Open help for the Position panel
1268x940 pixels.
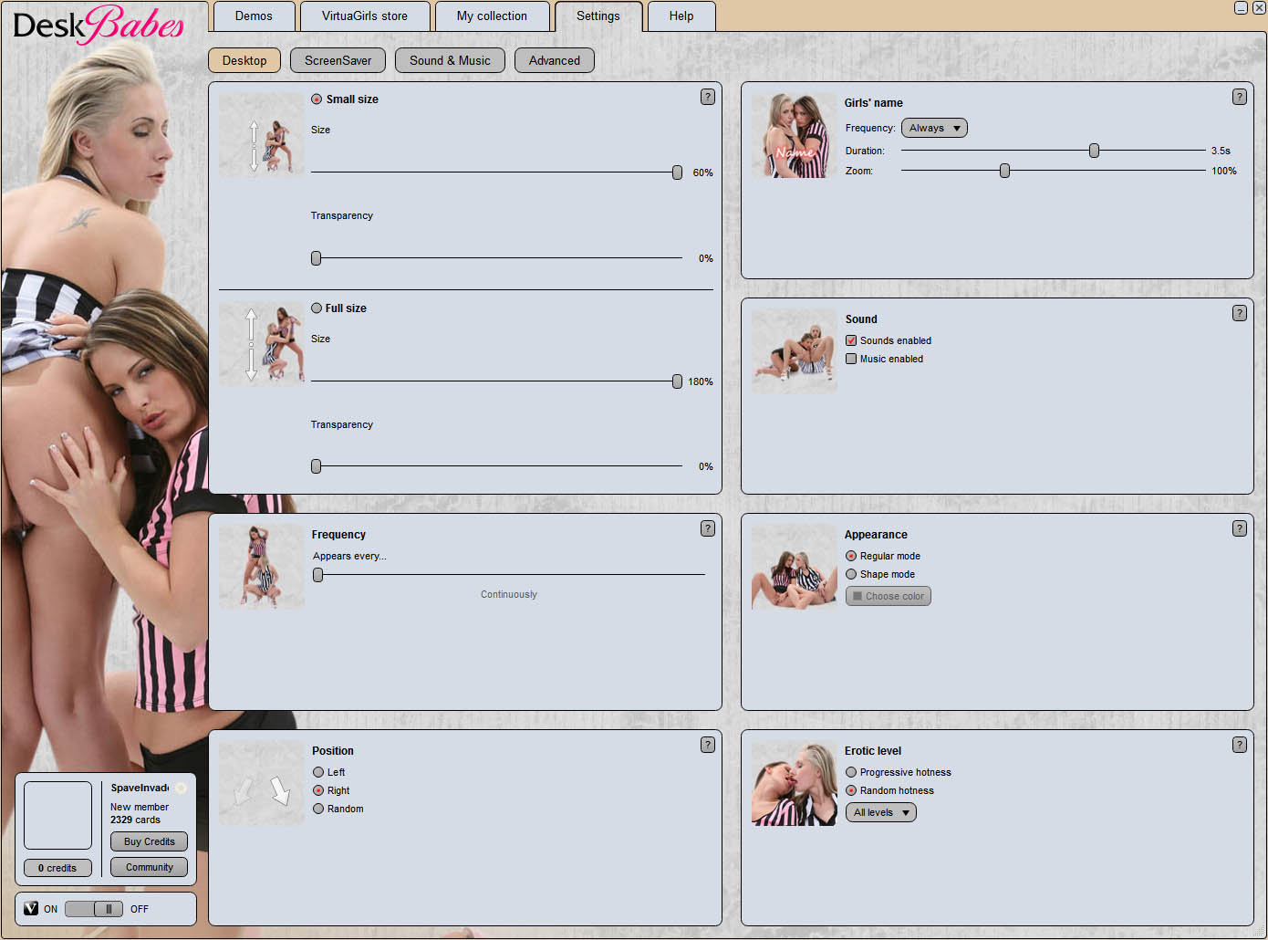[x=707, y=745]
